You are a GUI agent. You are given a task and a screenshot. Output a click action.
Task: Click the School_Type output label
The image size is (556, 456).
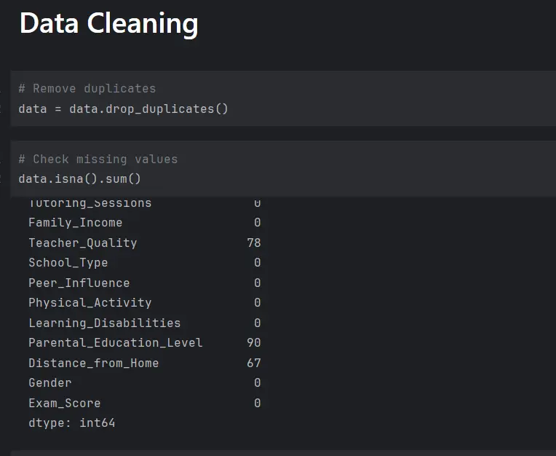(x=68, y=263)
